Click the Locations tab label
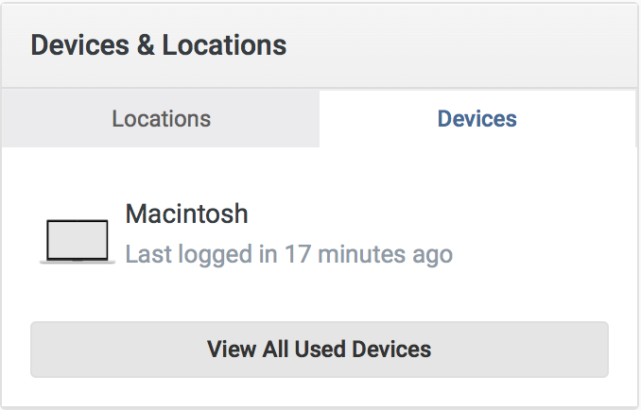This screenshot has height=410, width=641. pos(161,119)
